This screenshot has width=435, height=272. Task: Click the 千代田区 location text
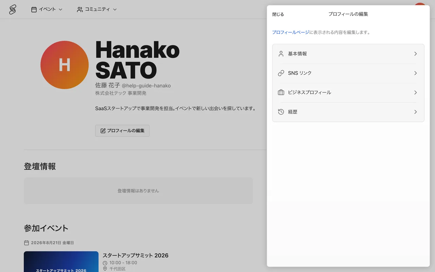click(x=118, y=269)
